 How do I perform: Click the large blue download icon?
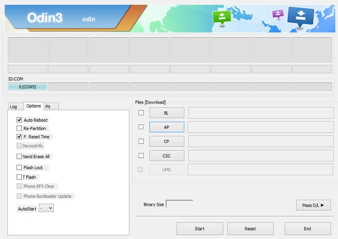tap(300, 17)
